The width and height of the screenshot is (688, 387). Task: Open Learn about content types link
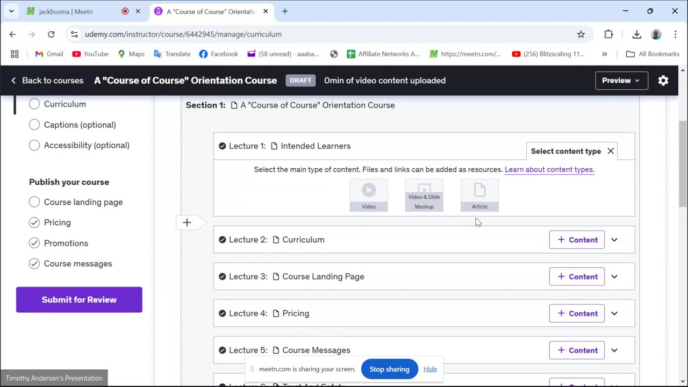click(x=549, y=169)
